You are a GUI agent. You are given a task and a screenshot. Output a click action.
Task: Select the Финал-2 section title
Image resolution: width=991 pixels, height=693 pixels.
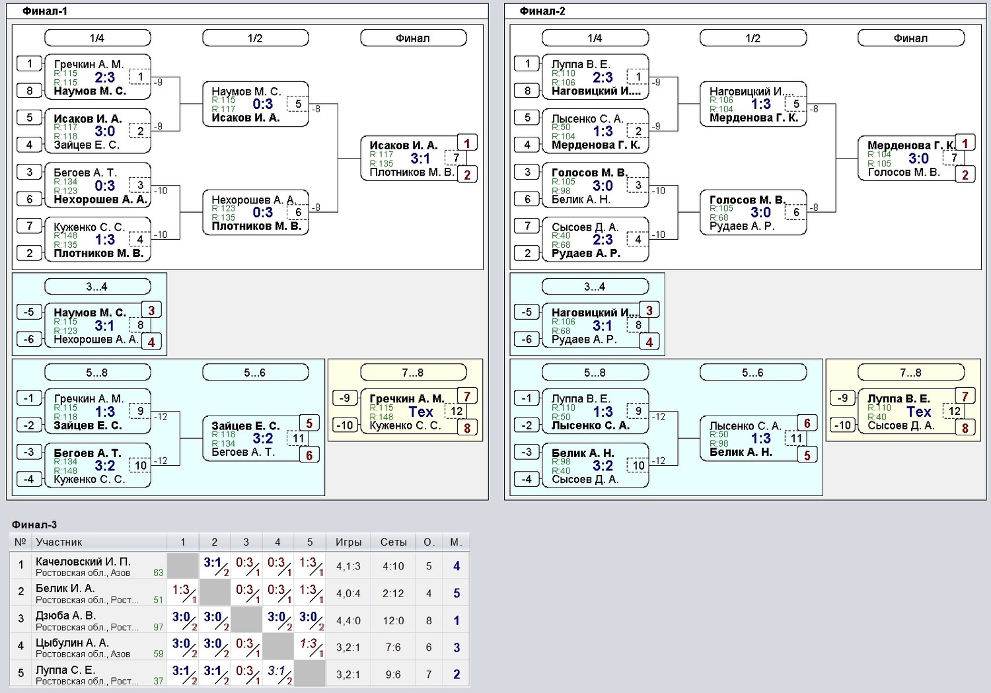click(x=542, y=11)
